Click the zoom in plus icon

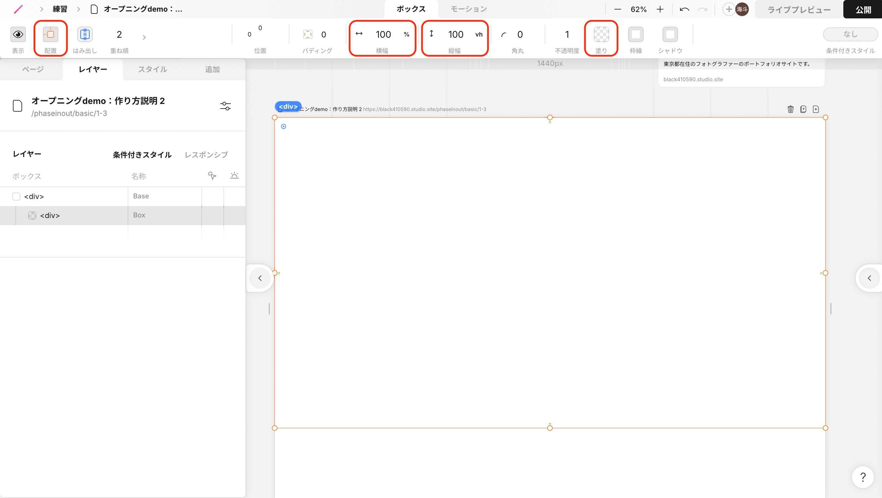(x=660, y=10)
